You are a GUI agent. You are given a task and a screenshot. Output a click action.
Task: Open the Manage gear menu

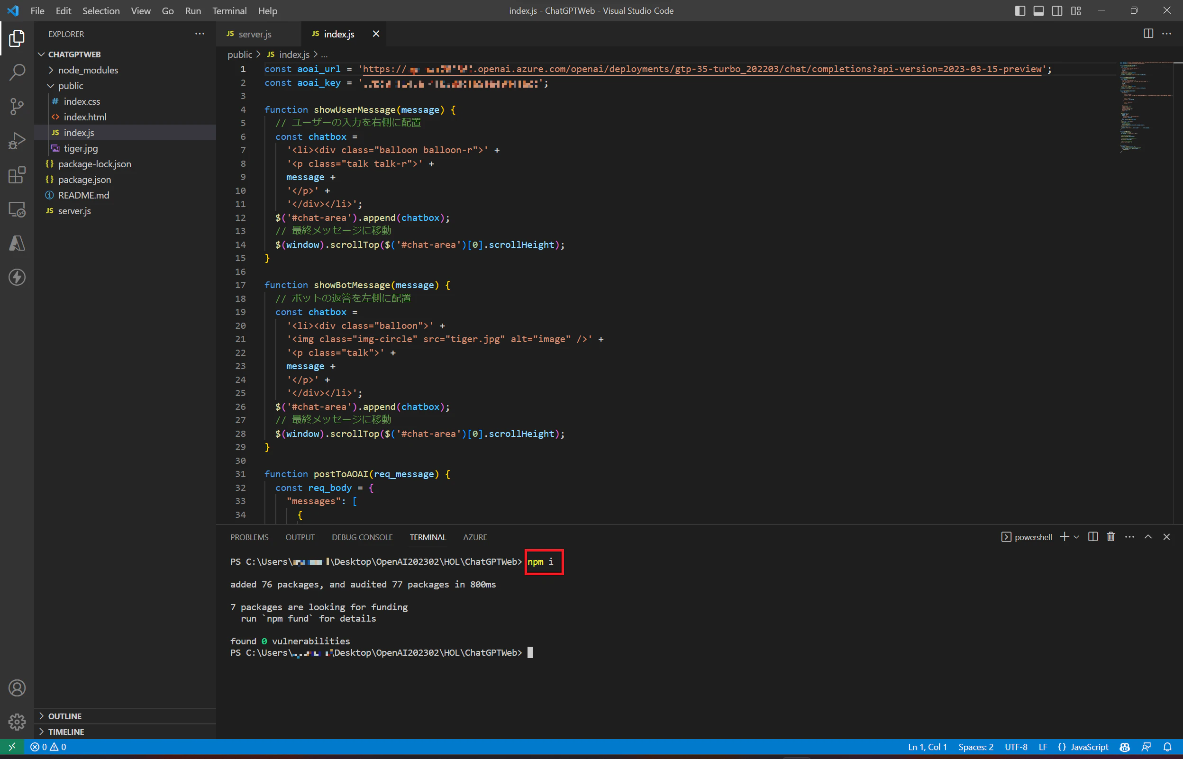17,722
